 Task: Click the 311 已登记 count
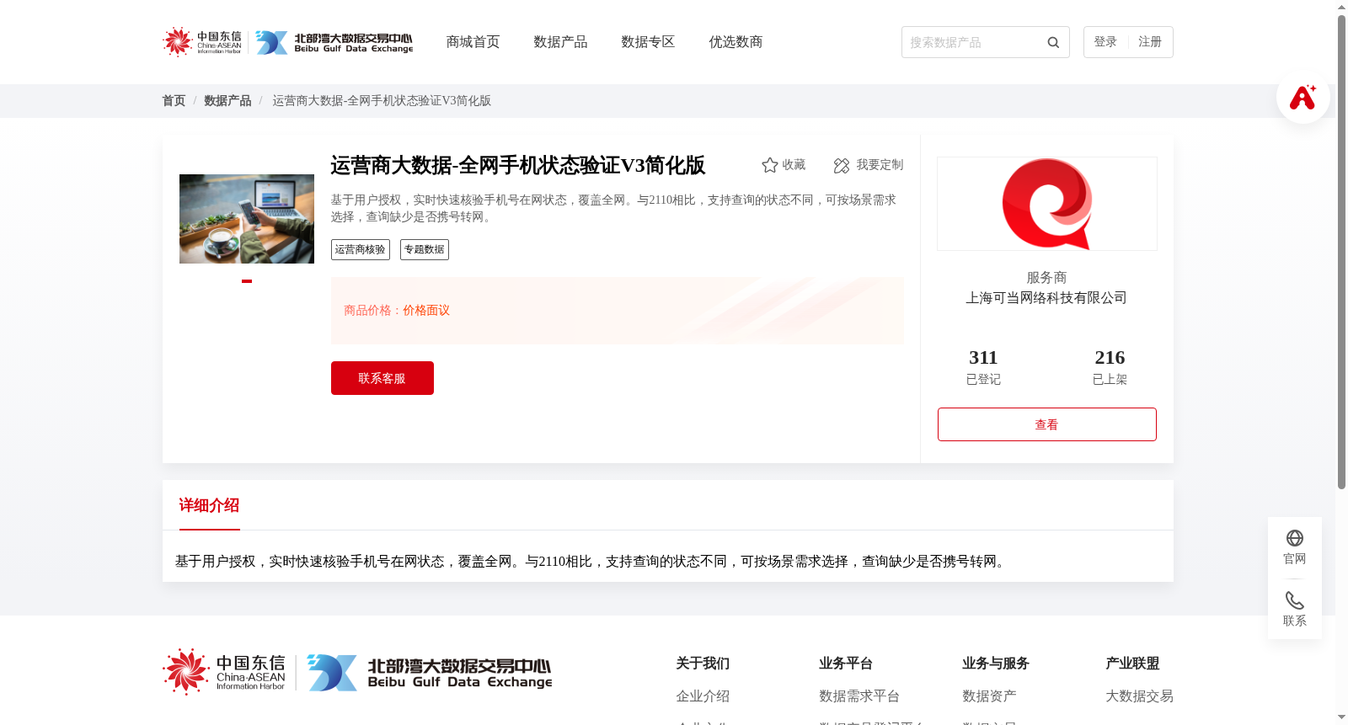click(x=983, y=367)
